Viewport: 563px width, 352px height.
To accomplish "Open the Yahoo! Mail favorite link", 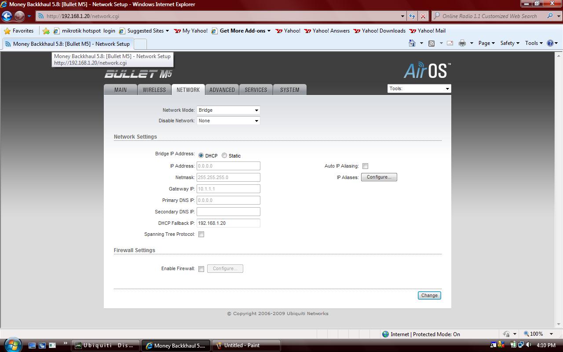I will [428, 31].
